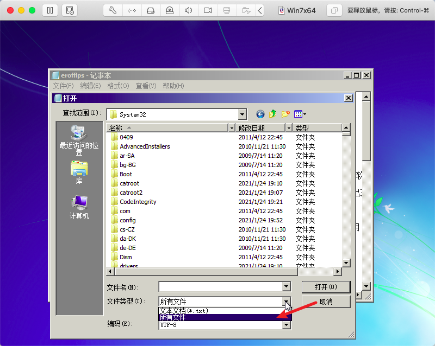
Task: Click the VM hard disk icon
Action: click(x=151, y=10)
